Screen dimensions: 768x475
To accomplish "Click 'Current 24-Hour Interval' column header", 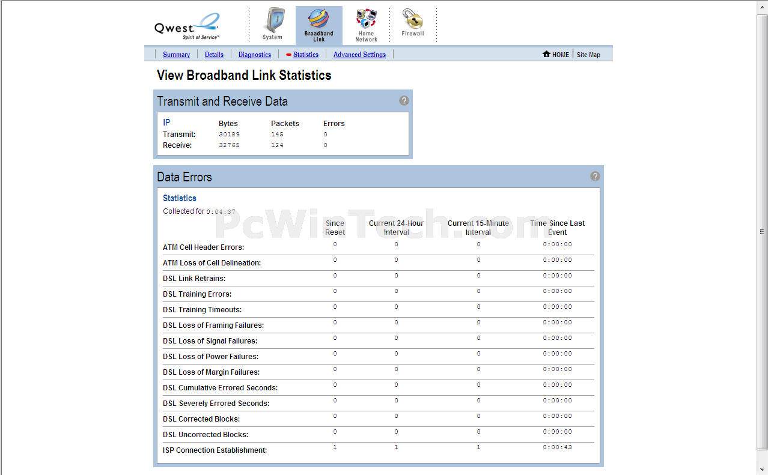I will coord(396,228).
